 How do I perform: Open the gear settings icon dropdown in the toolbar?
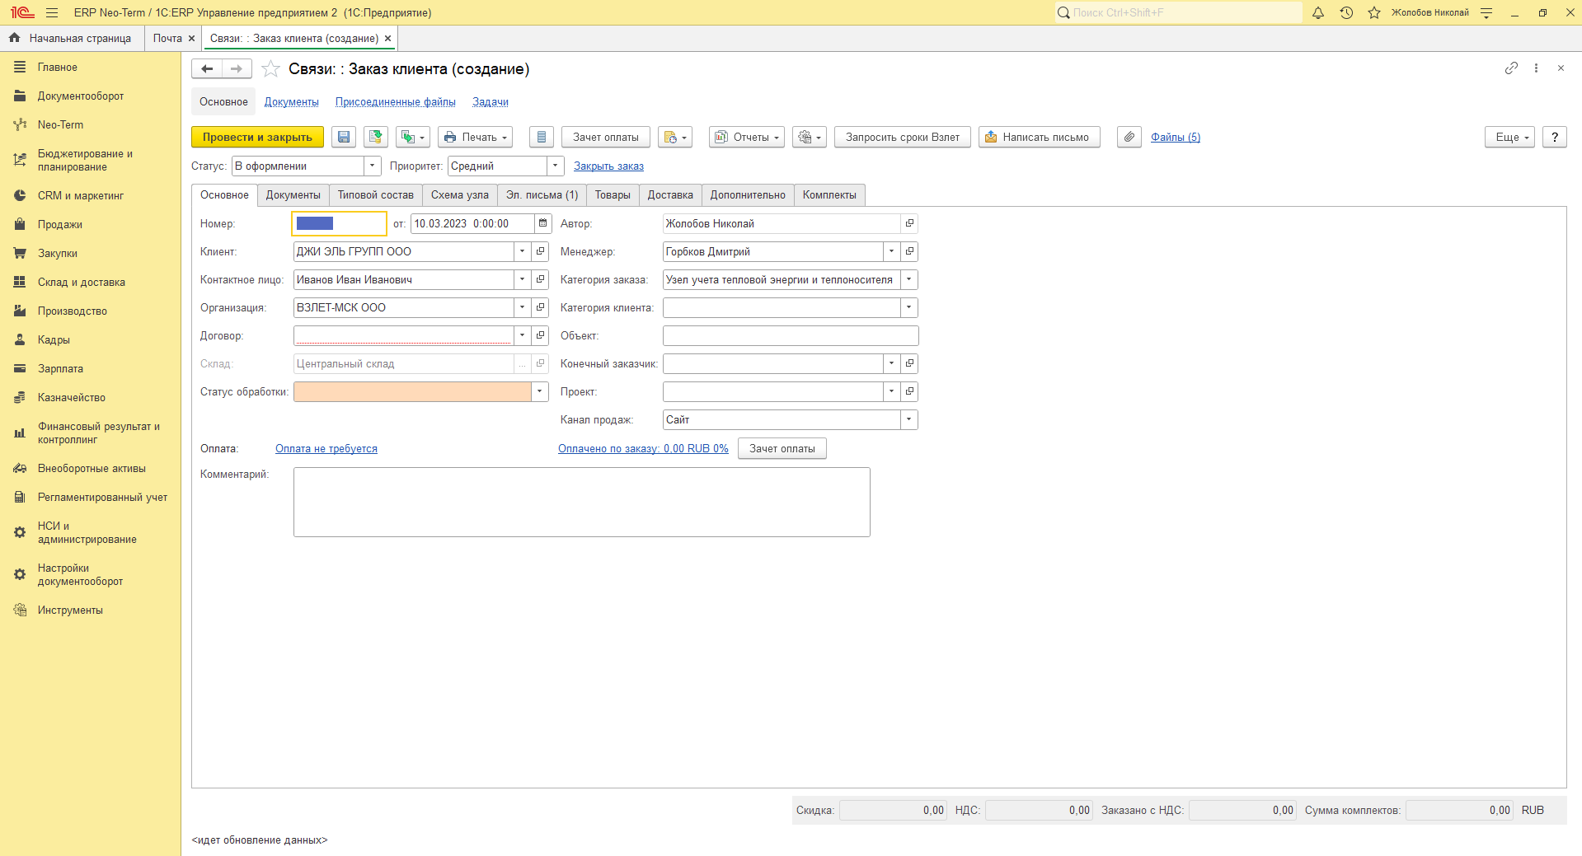810,138
